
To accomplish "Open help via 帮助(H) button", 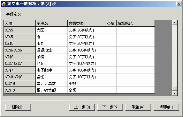I will [x=166, y=107].
